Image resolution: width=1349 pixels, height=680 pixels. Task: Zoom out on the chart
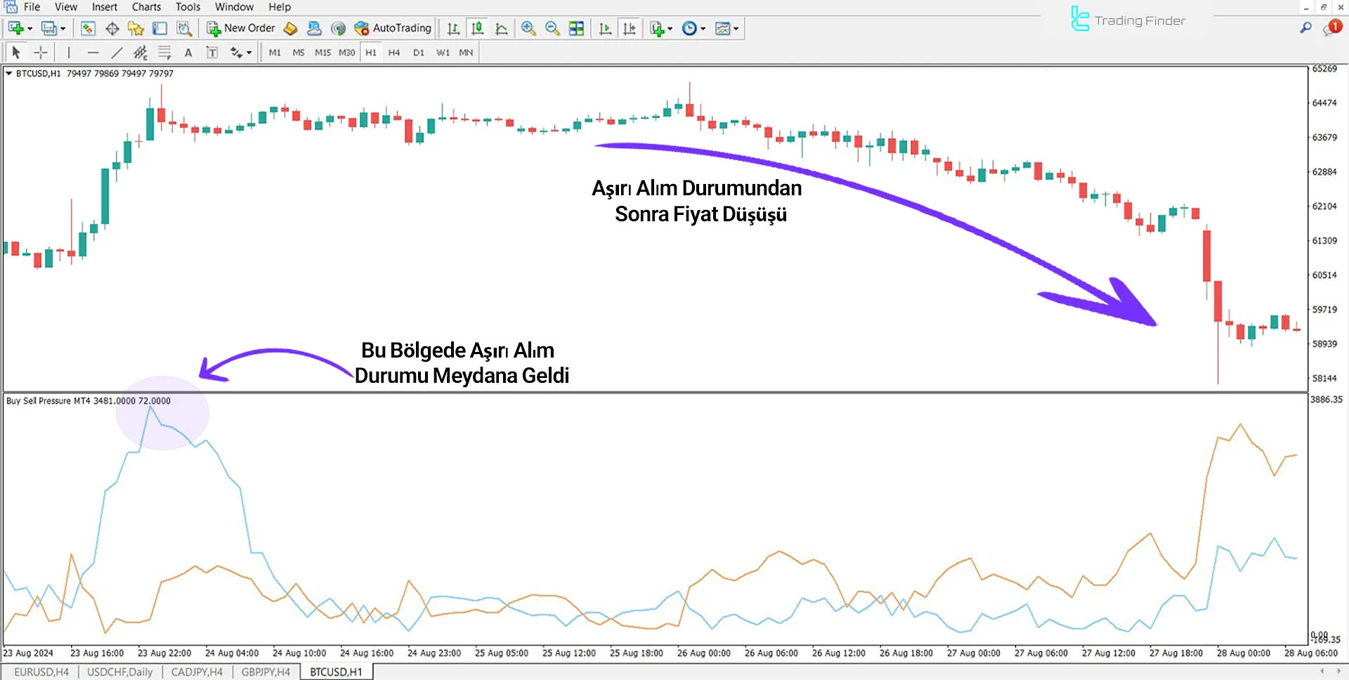tap(552, 28)
